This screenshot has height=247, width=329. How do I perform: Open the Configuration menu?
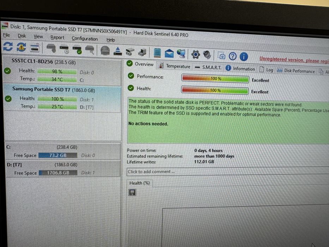(85, 39)
